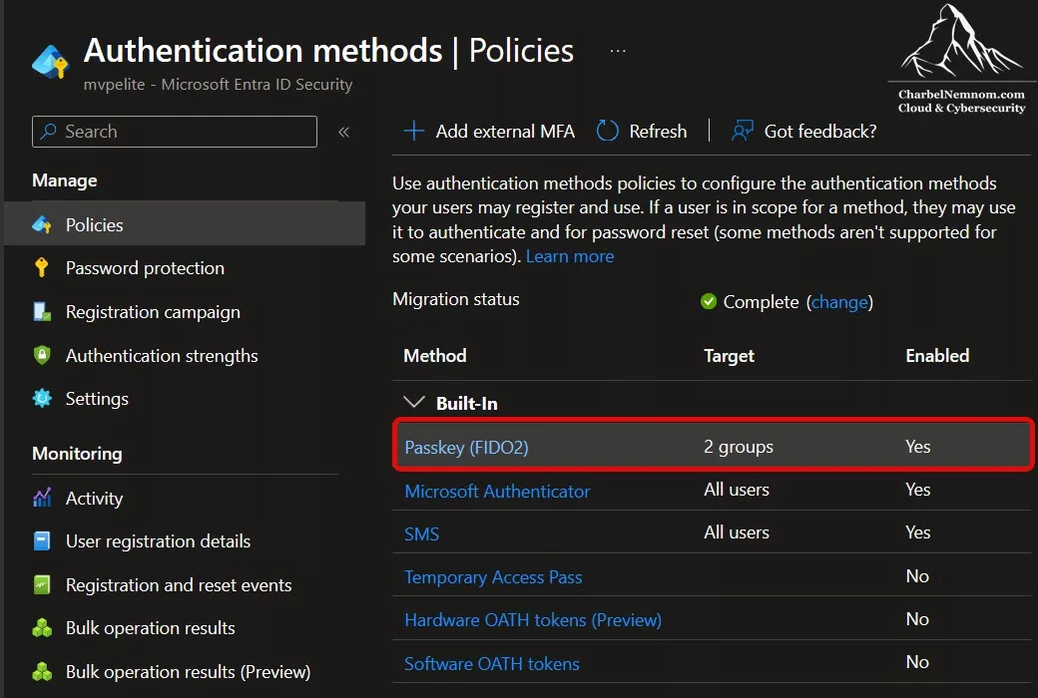Focus the Search input field
Screen dimensions: 1038x698
(x=174, y=132)
